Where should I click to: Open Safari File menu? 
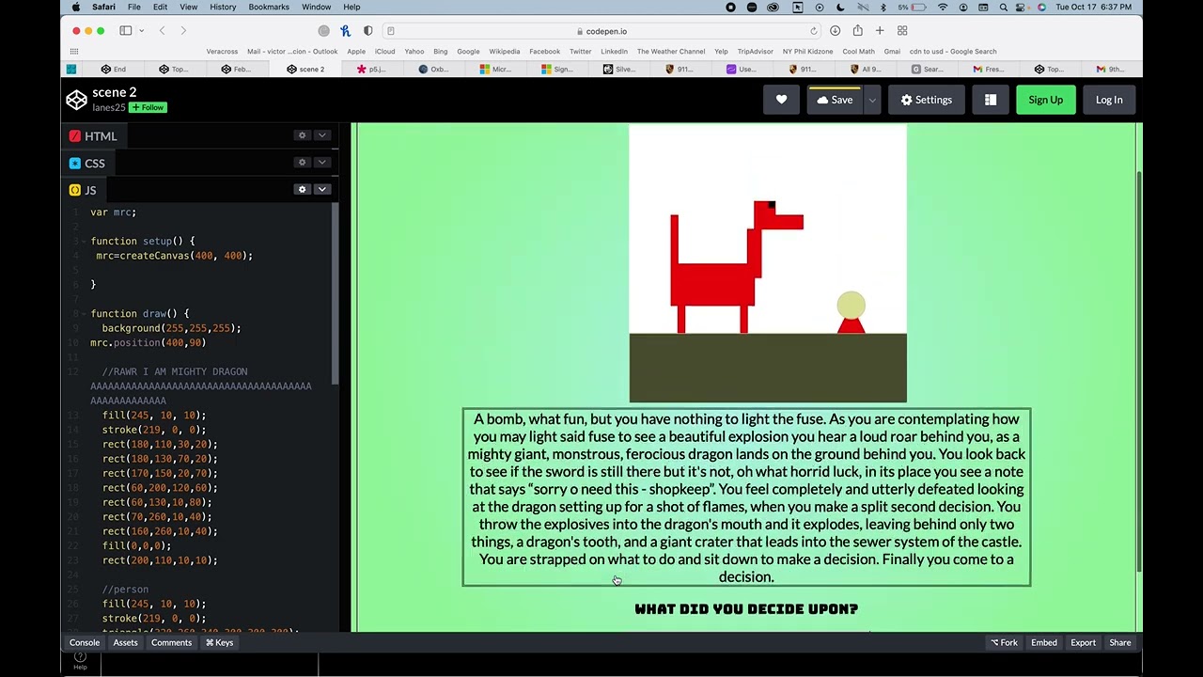[134, 7]
